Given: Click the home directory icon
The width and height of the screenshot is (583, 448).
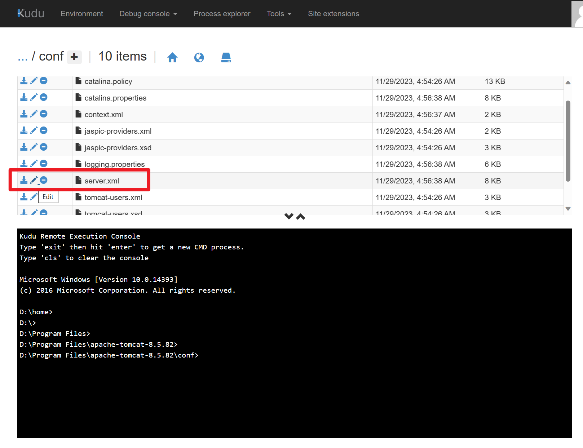Looking at the screenshot, I should tap(172, 57).
